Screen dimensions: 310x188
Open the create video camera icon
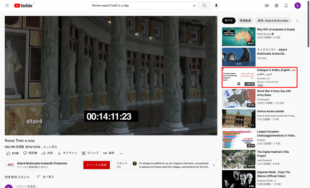pyautogui.click(x=267, y=6)
